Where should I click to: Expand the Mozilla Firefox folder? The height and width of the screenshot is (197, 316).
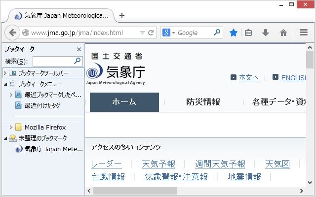[11, 127]
